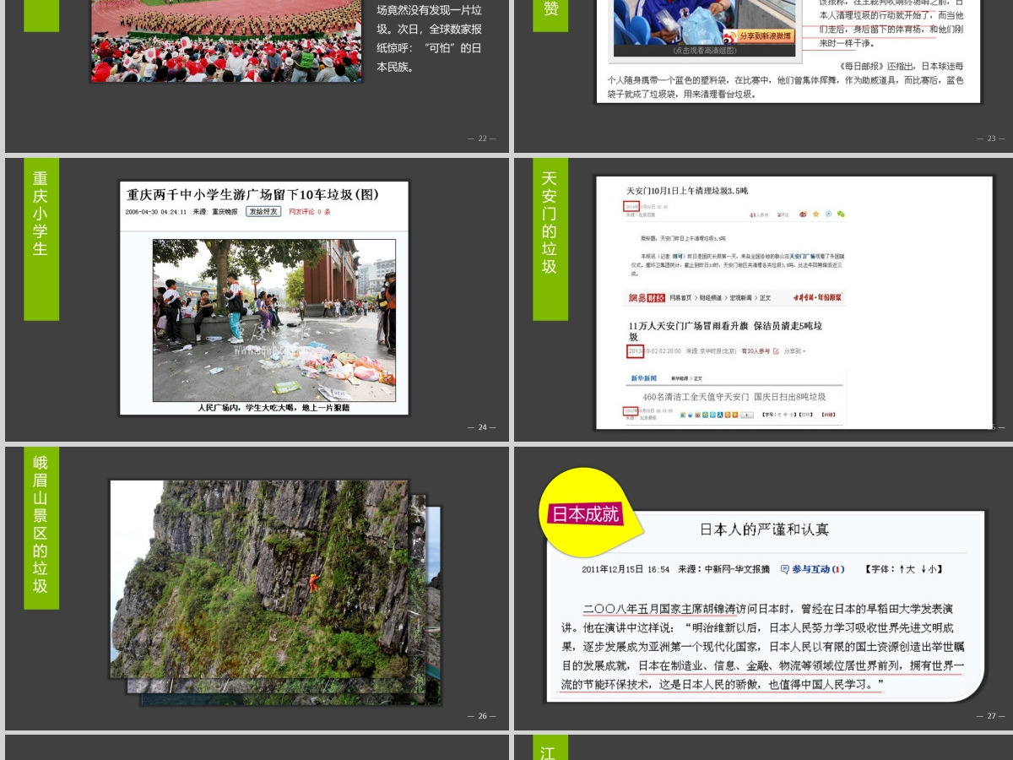Click headline 天安门10月1日上午清理垃圾3.5吨
The height and width of the screenshot is (760, 1013).
tap(686, 191)
